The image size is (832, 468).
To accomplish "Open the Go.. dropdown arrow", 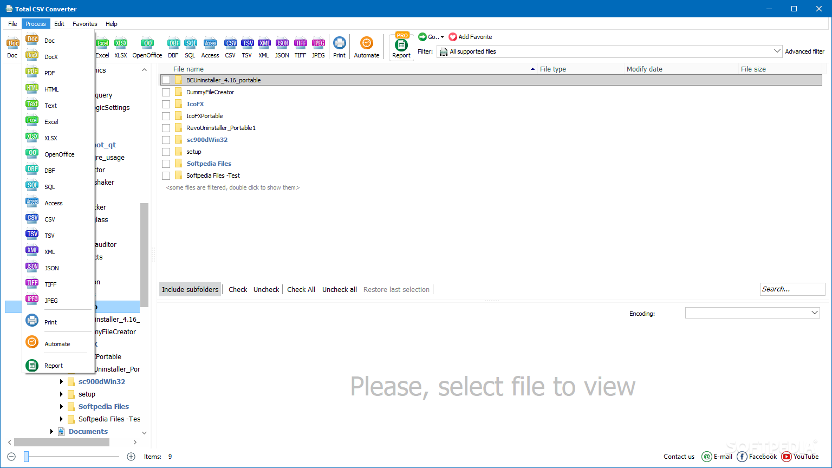I will coord(442,37).
